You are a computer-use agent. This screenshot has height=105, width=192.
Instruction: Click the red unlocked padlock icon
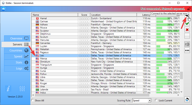pos(189,9)
